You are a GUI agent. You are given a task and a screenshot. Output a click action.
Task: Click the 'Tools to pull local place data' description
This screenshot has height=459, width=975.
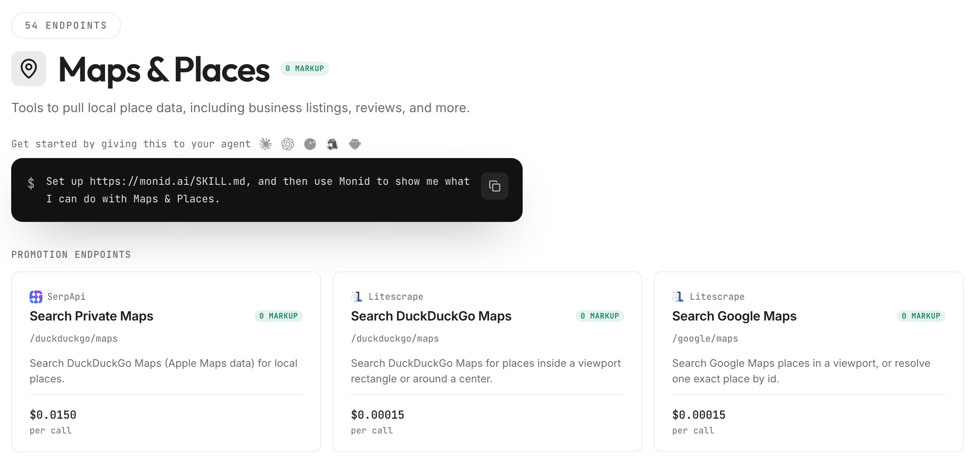[x=241, y=108]
